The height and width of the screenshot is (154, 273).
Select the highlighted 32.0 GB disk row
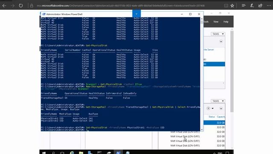[214, 123]
